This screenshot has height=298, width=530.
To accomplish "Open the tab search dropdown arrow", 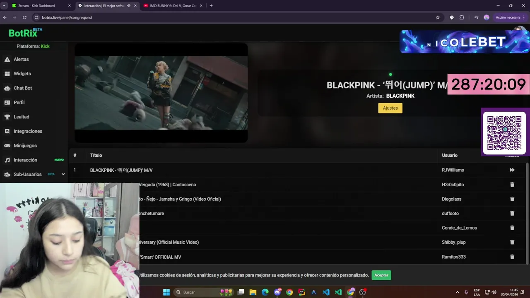I will click(4, 6).
